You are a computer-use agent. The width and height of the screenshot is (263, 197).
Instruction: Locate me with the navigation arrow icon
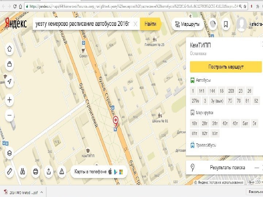(x=9, y=81)
